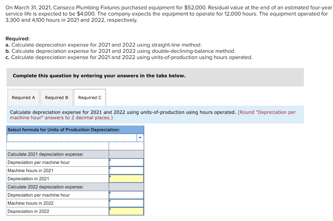The image size is (333, 221).
Task: Click the 'Required:' heading
Action: 18,39
